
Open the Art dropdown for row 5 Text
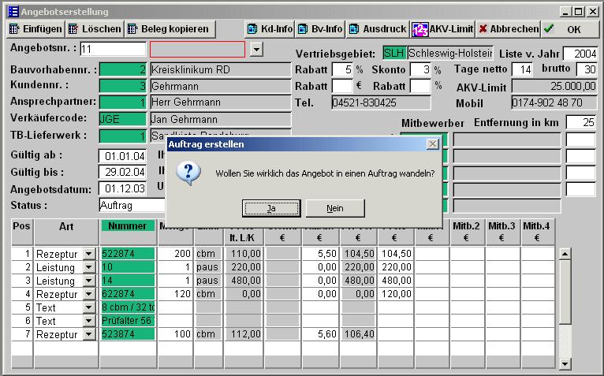[x=88, y=308]
